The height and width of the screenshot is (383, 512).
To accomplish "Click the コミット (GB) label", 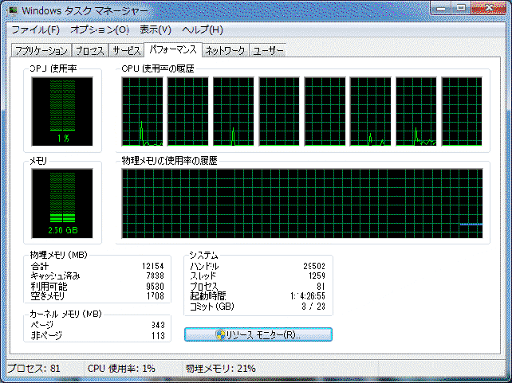I will [x=212, y=307].
